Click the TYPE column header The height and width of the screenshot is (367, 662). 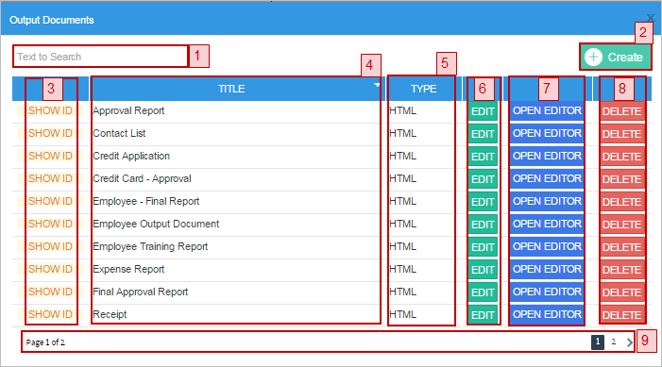(423, 89)
